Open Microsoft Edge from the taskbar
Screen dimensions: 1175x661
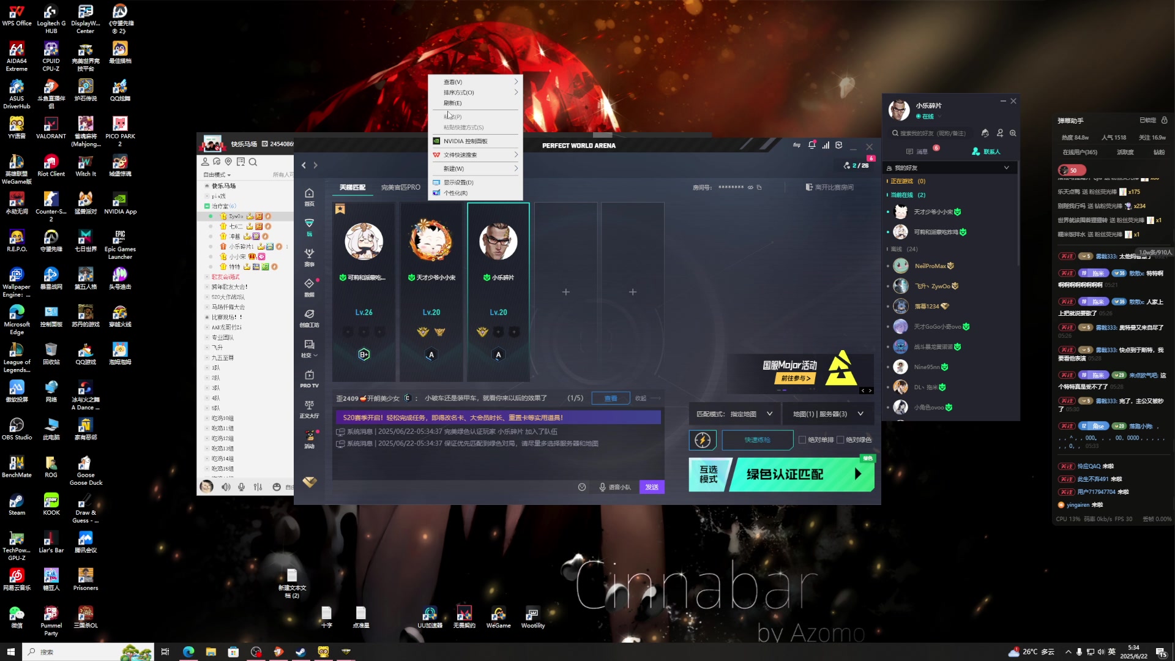(188, 652)
